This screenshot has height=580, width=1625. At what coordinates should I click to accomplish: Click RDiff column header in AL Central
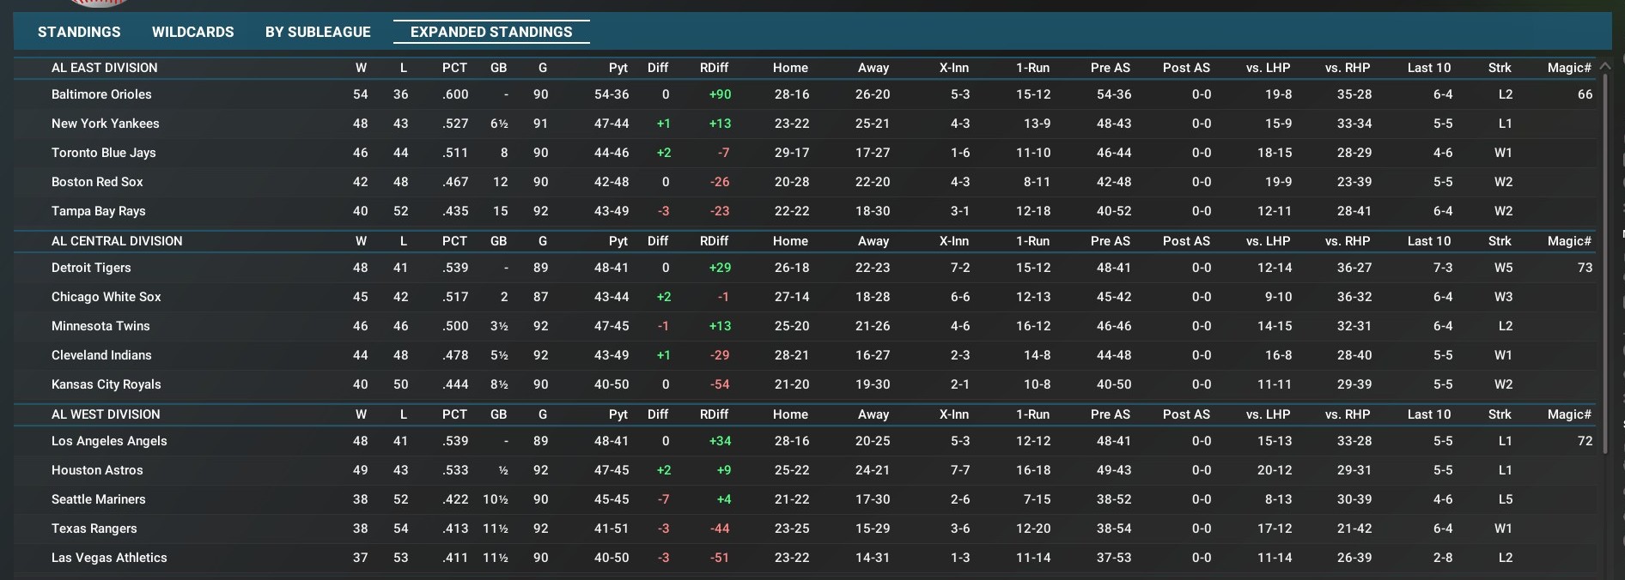pos(714,241)
